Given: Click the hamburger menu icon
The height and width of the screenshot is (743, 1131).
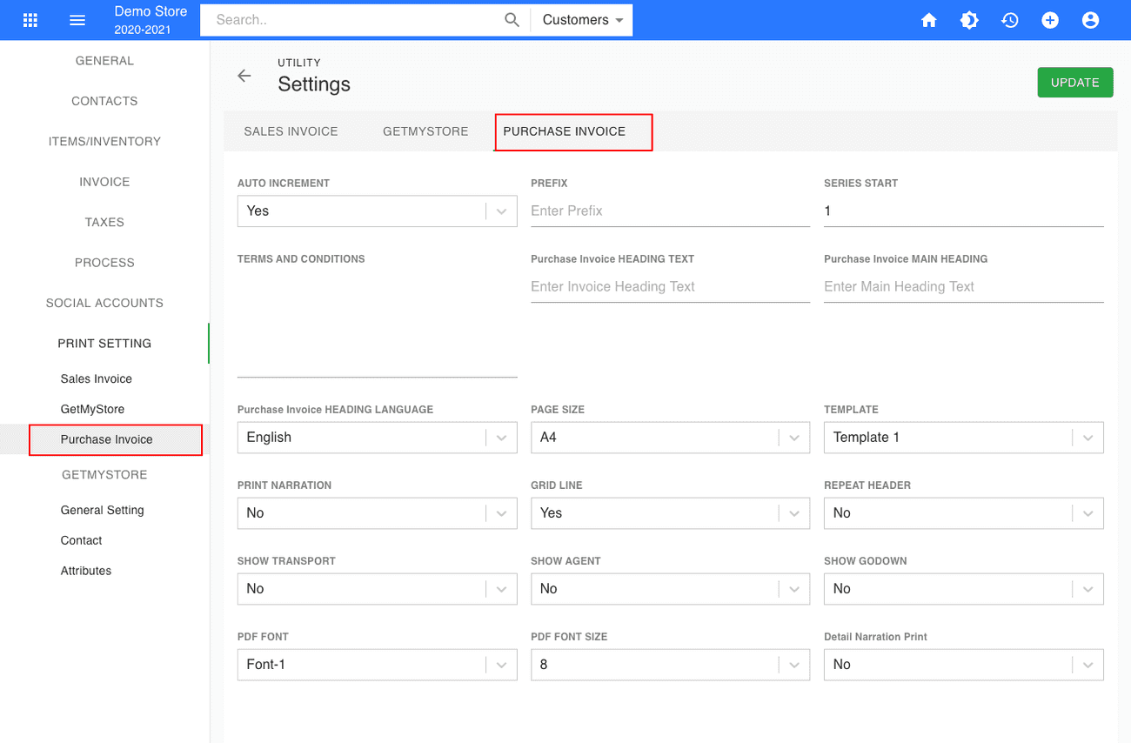Looking at the screenshot, I should click(x=77, y=19).
